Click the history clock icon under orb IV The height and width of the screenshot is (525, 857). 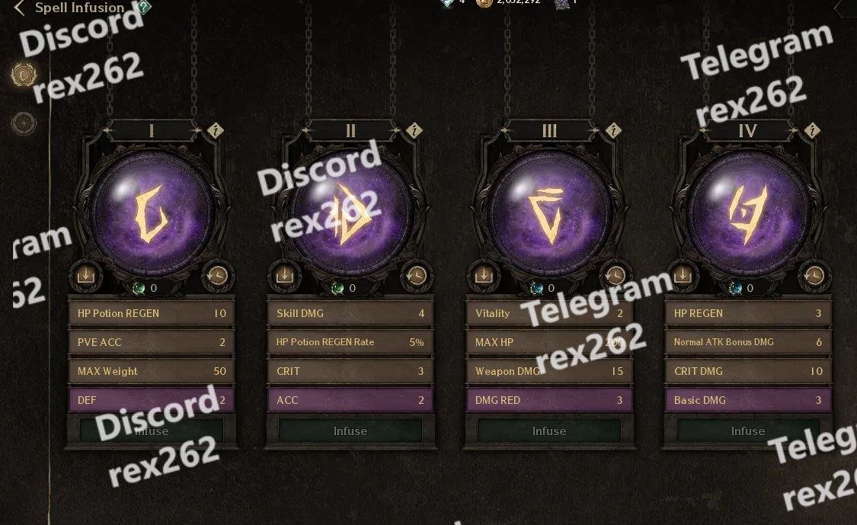point(814,274)
